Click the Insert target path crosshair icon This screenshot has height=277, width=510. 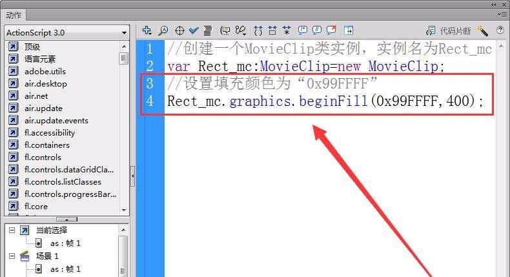coord(179,31)
